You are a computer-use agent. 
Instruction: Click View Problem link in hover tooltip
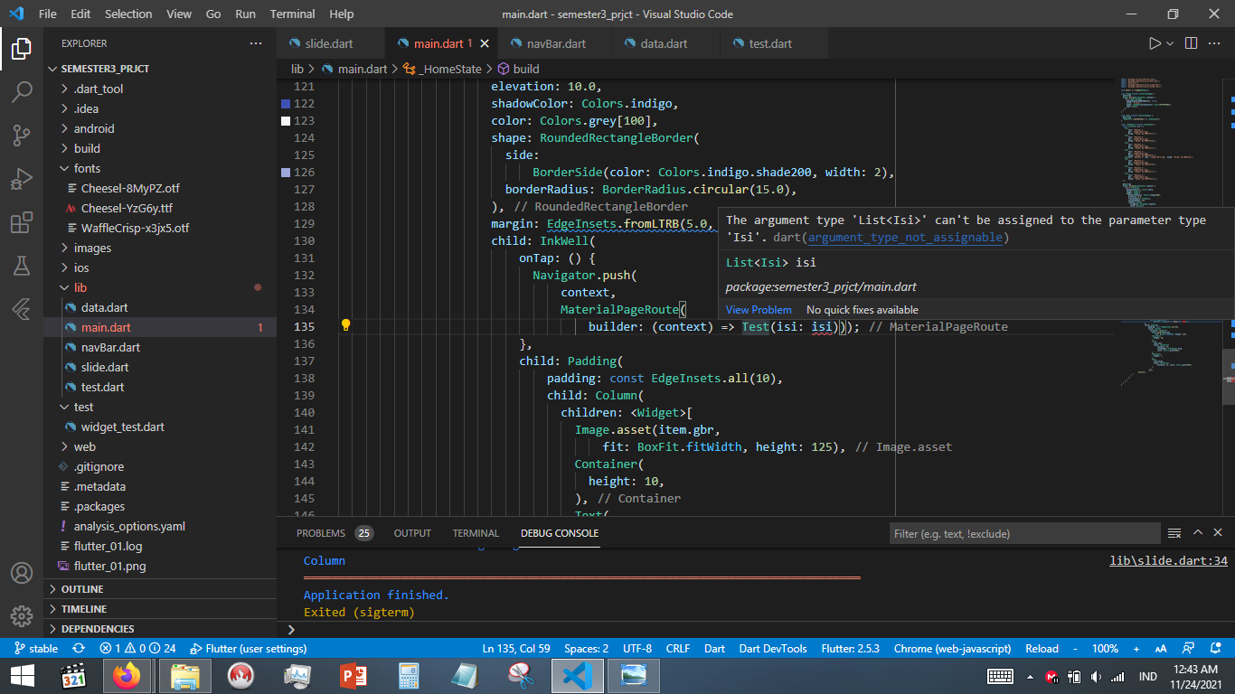coord(759,309)
